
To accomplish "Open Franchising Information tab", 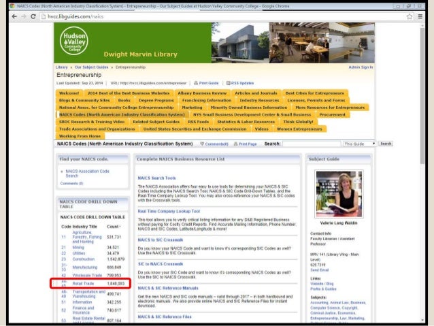I will pos(207,101).
